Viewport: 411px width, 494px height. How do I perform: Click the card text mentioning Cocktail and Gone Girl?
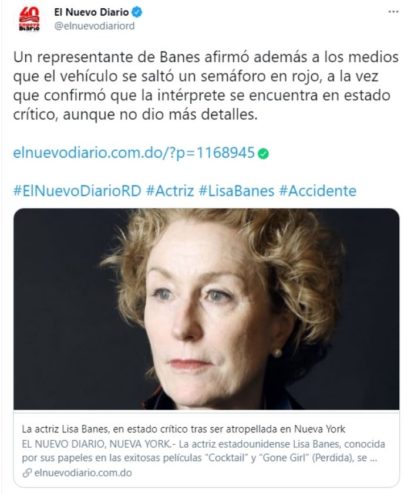click(199, 458)
